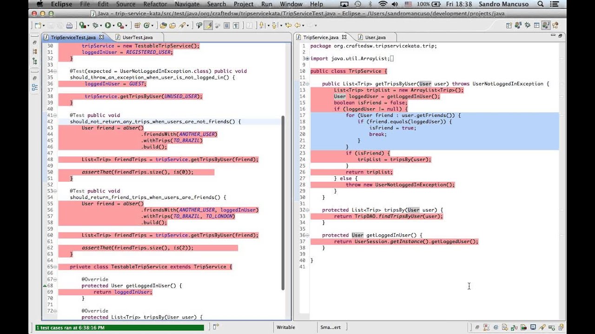The image size is (595, 334).
Task: Toggle Mark Occurrences highlighter icon
Action: tap(208, 26)
